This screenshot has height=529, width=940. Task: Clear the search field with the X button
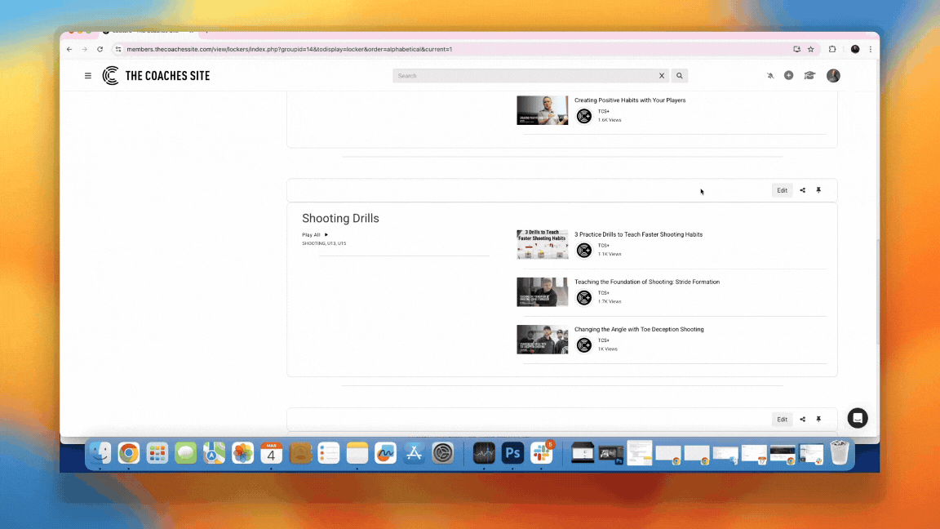point(662,76)
